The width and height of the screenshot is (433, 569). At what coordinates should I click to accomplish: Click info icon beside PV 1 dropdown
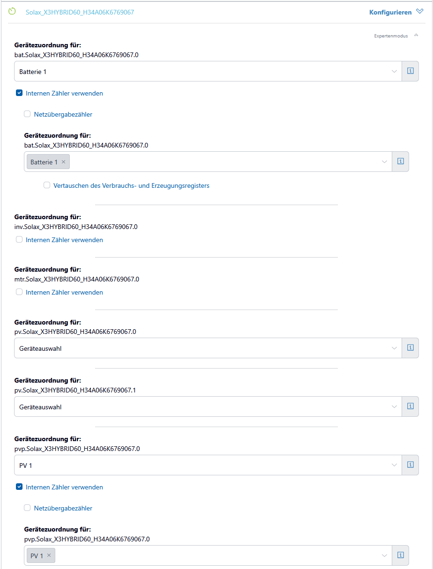(x=411, y=465)
